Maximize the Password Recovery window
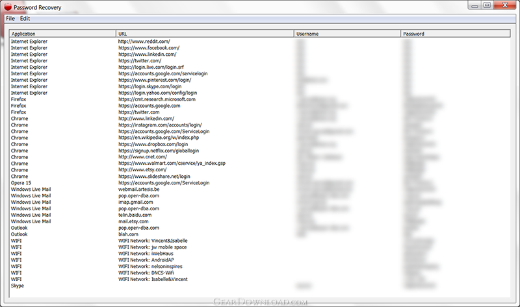520x307 pixels. pyautogui.click(x=487, y=5)
